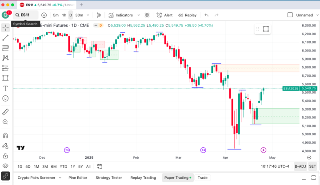
Task: Set chart range to 3M
Action: tap(45, 166)
